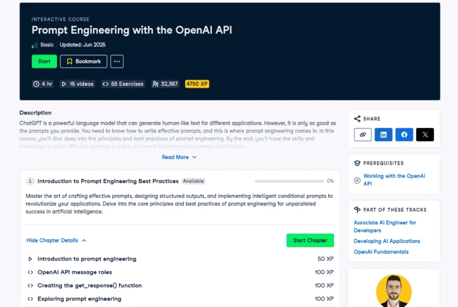
Task: Expand description with Read More
Action: (x=179, y=157)
